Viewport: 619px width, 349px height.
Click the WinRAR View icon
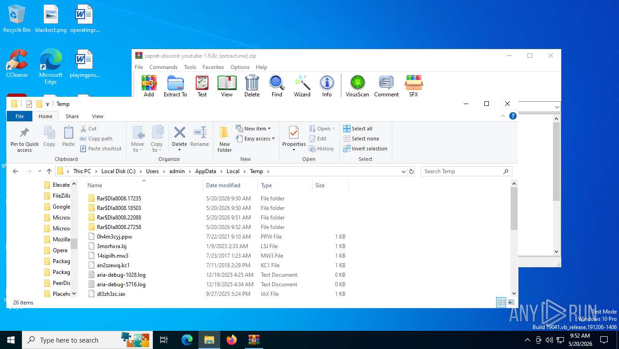point(227,86)
